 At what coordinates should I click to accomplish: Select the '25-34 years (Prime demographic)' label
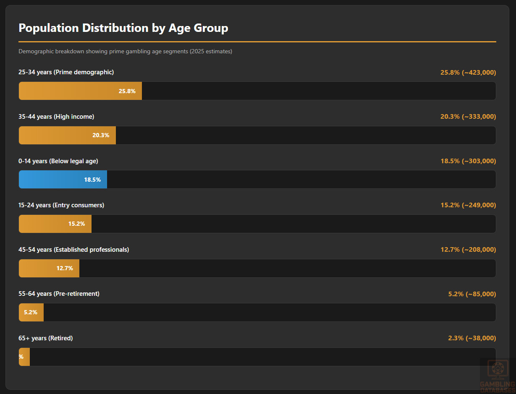coord(66,72)
